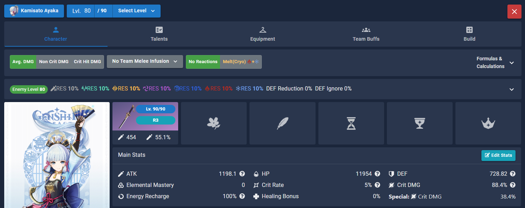Enable the Melt(Cryo) reaction
This screenshot has height=208, width=525.
(242, 61)
